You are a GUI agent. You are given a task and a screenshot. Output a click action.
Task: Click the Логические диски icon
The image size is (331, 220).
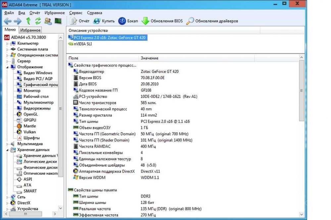[x=19, y=161]
